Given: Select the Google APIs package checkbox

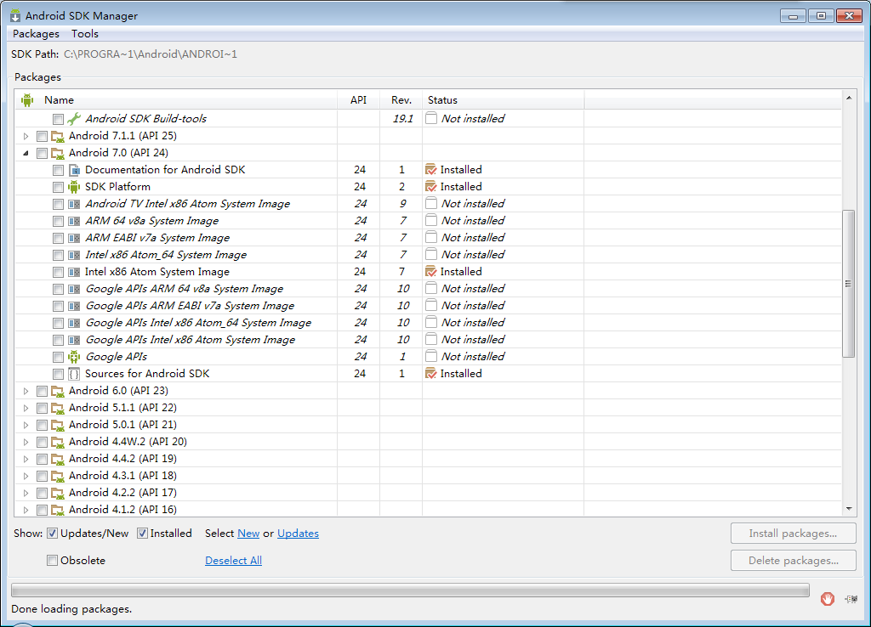Looking at the screenshot, I should [58, 358].
